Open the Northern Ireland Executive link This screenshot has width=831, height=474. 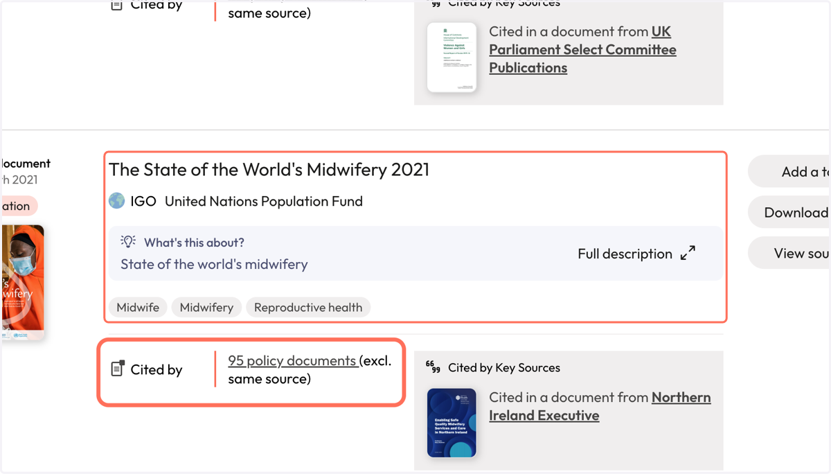point(600,406)
